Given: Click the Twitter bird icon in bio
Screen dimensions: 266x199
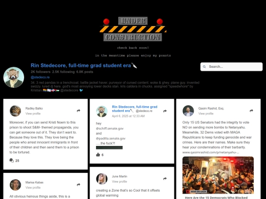Looking at the screenshot, I should [81, 90].
